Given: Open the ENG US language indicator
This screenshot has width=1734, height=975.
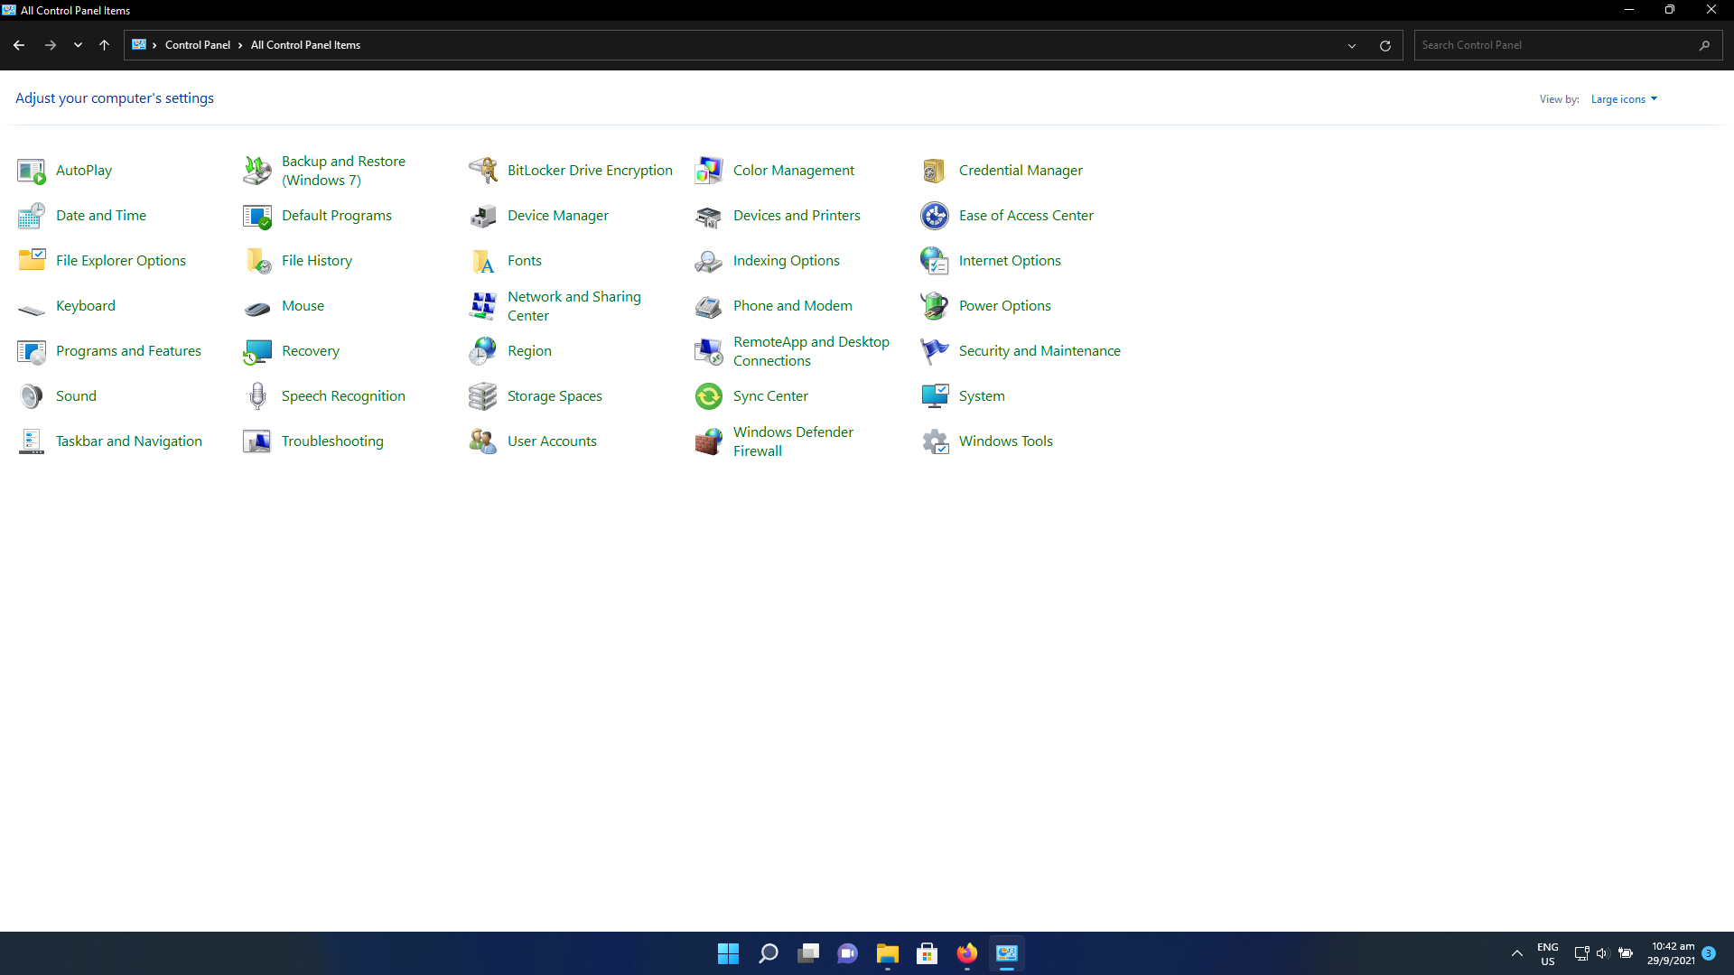Looking at the screenshot, I should click(x=1548, y=953).
